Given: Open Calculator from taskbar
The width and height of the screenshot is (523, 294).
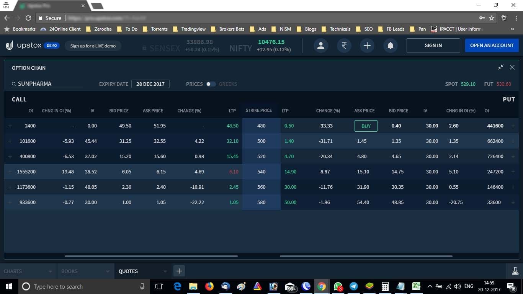Looking at the screenshot, I should pos(385,286).
